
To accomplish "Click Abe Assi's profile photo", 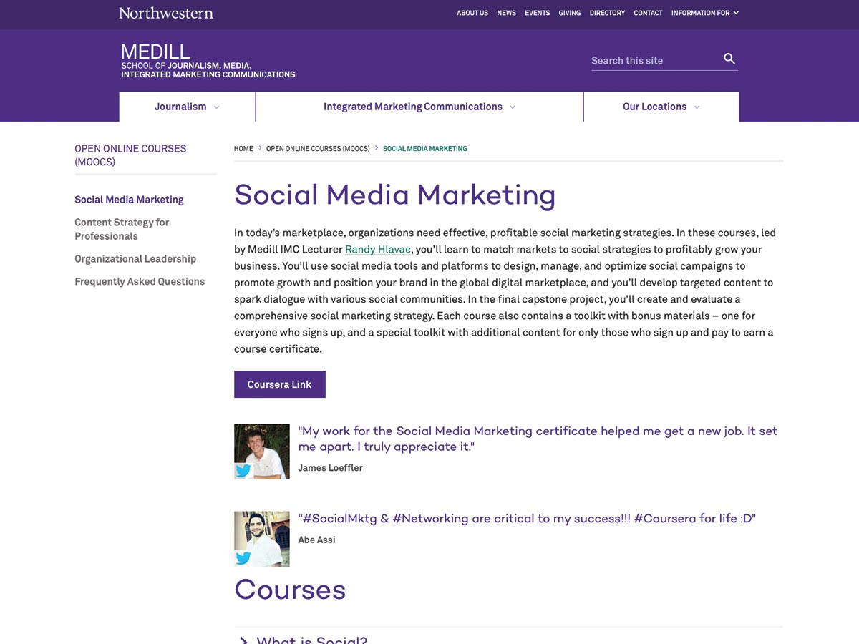I will click(261, 538).
